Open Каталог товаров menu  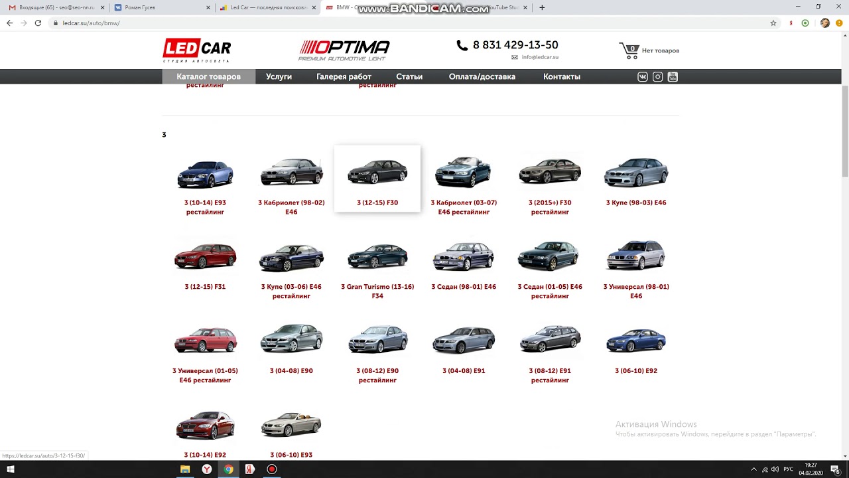pos(208,77)
